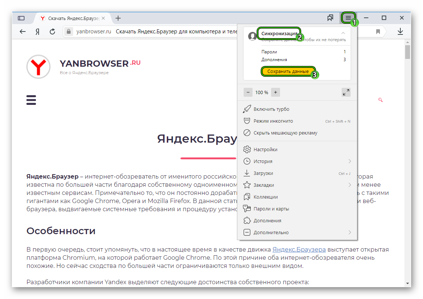Collapse the Синхронизация card chevron

tap(343, 33)
